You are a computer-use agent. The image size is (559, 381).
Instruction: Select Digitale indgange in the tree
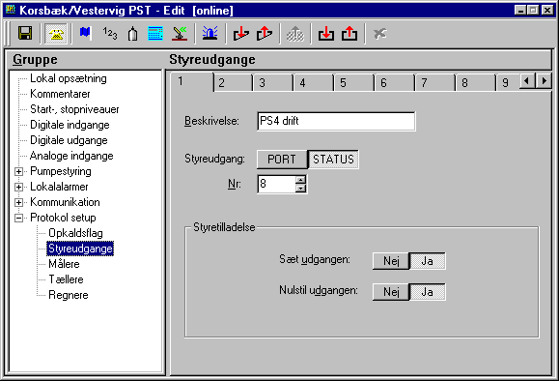70,125
